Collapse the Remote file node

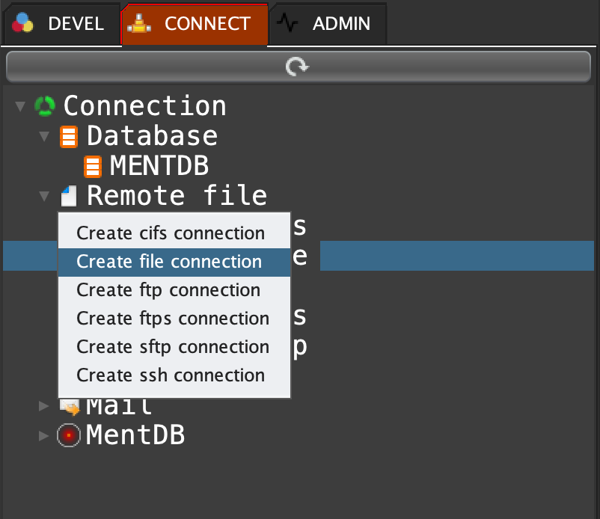click(x=44, y=197)
